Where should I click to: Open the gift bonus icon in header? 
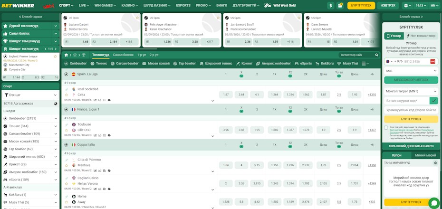340,5
